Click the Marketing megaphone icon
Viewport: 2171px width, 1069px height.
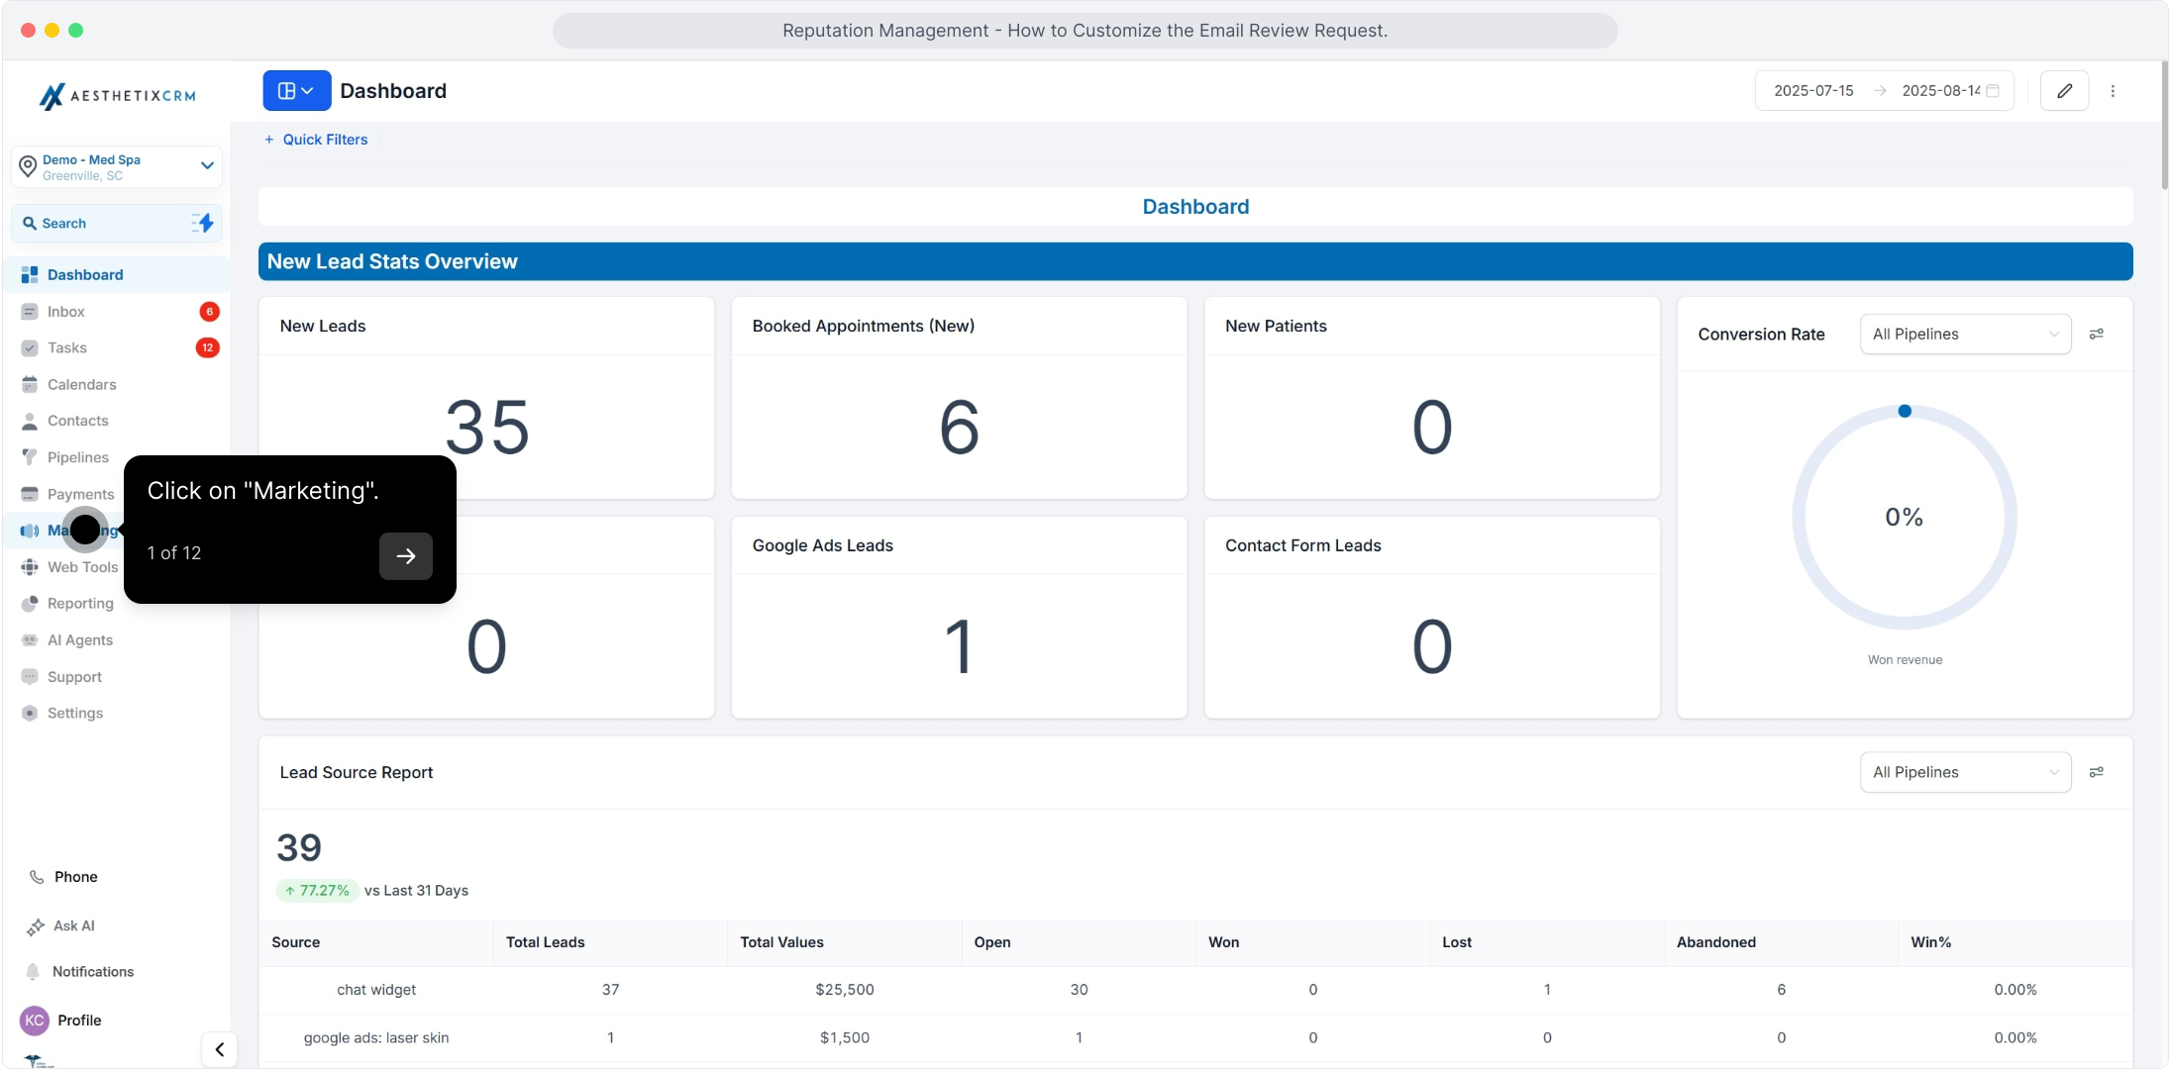pyautogui.click(x=30, y=531)
